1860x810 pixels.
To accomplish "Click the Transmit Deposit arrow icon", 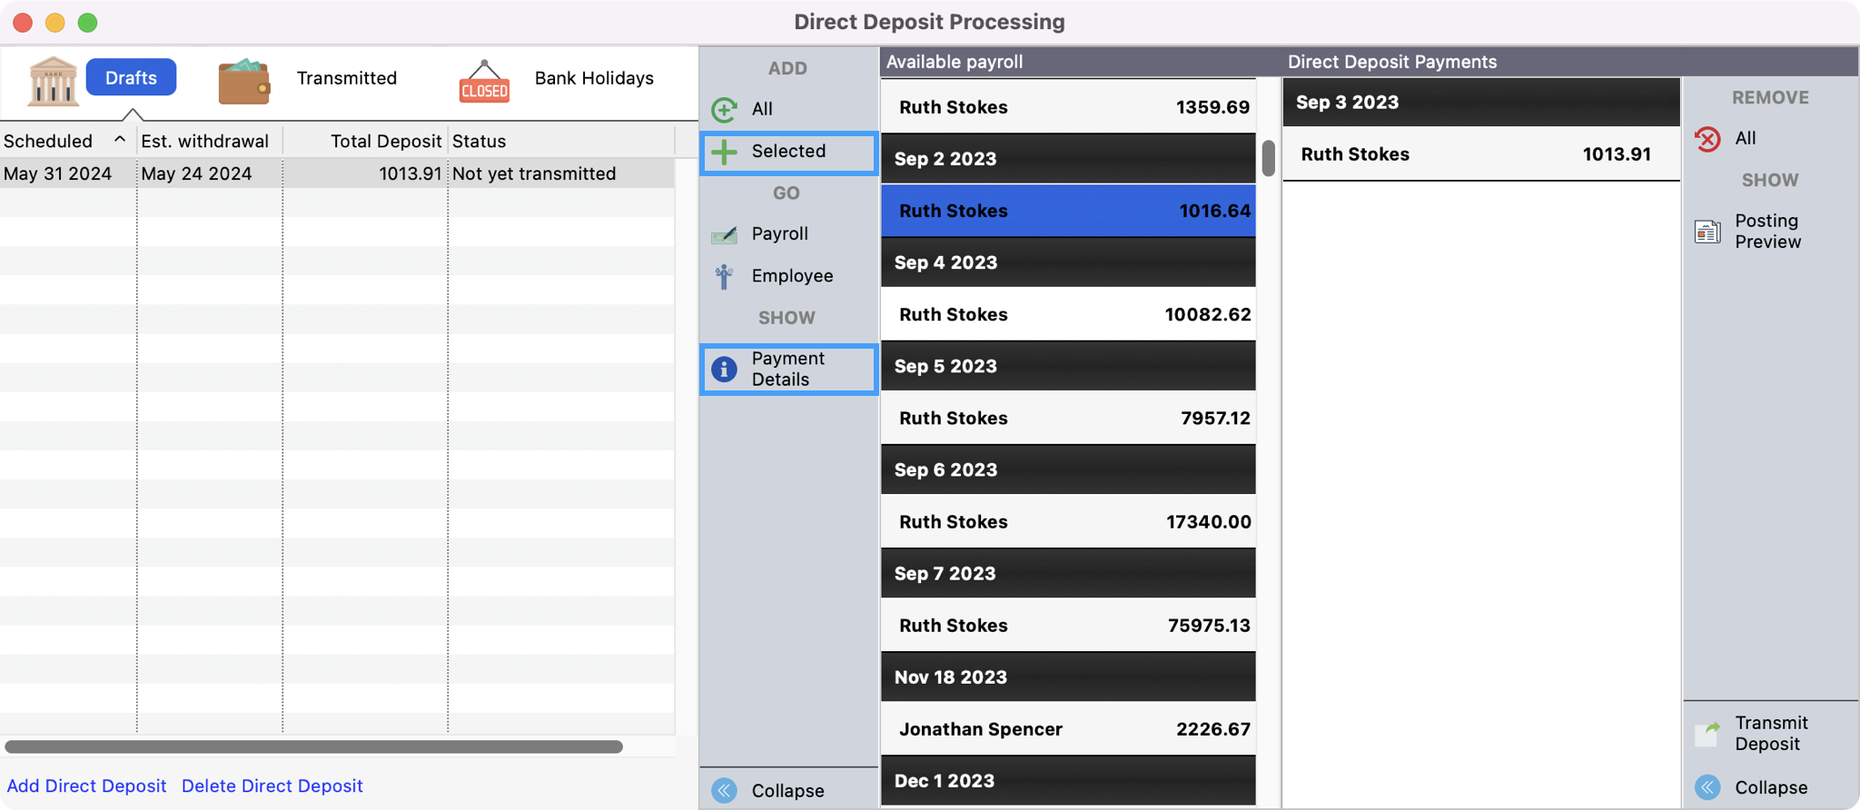I will click(x=1707, y=734).
